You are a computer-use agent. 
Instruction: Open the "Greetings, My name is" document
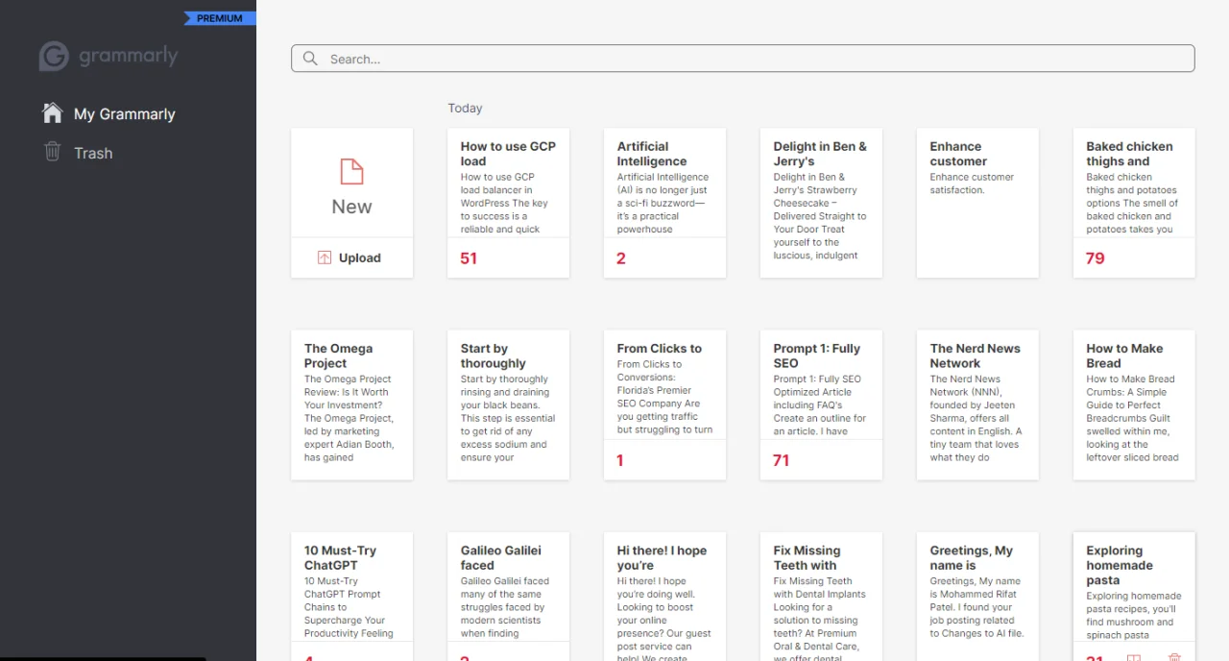coord(978,597)
